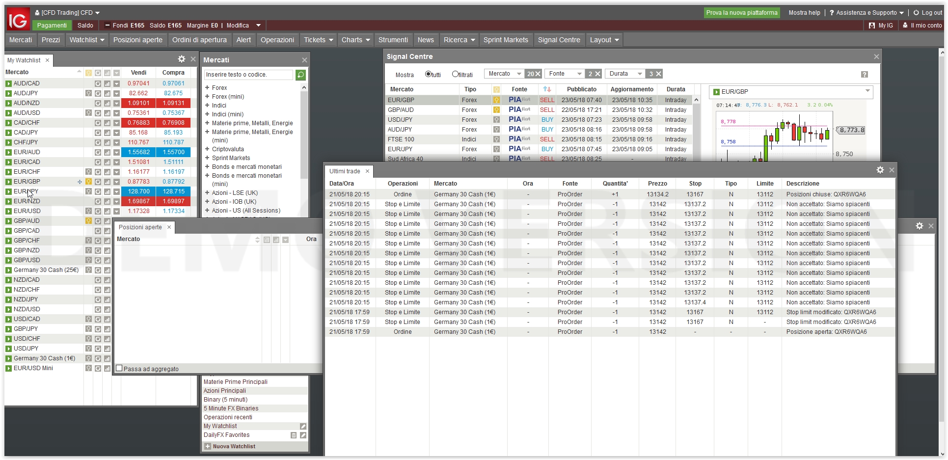Open chart icon for EUR/USD in watchlist

point(107,211)
